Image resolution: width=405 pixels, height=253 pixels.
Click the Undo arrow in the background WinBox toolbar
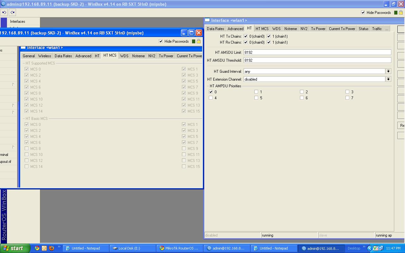click(x=4, y=12)
